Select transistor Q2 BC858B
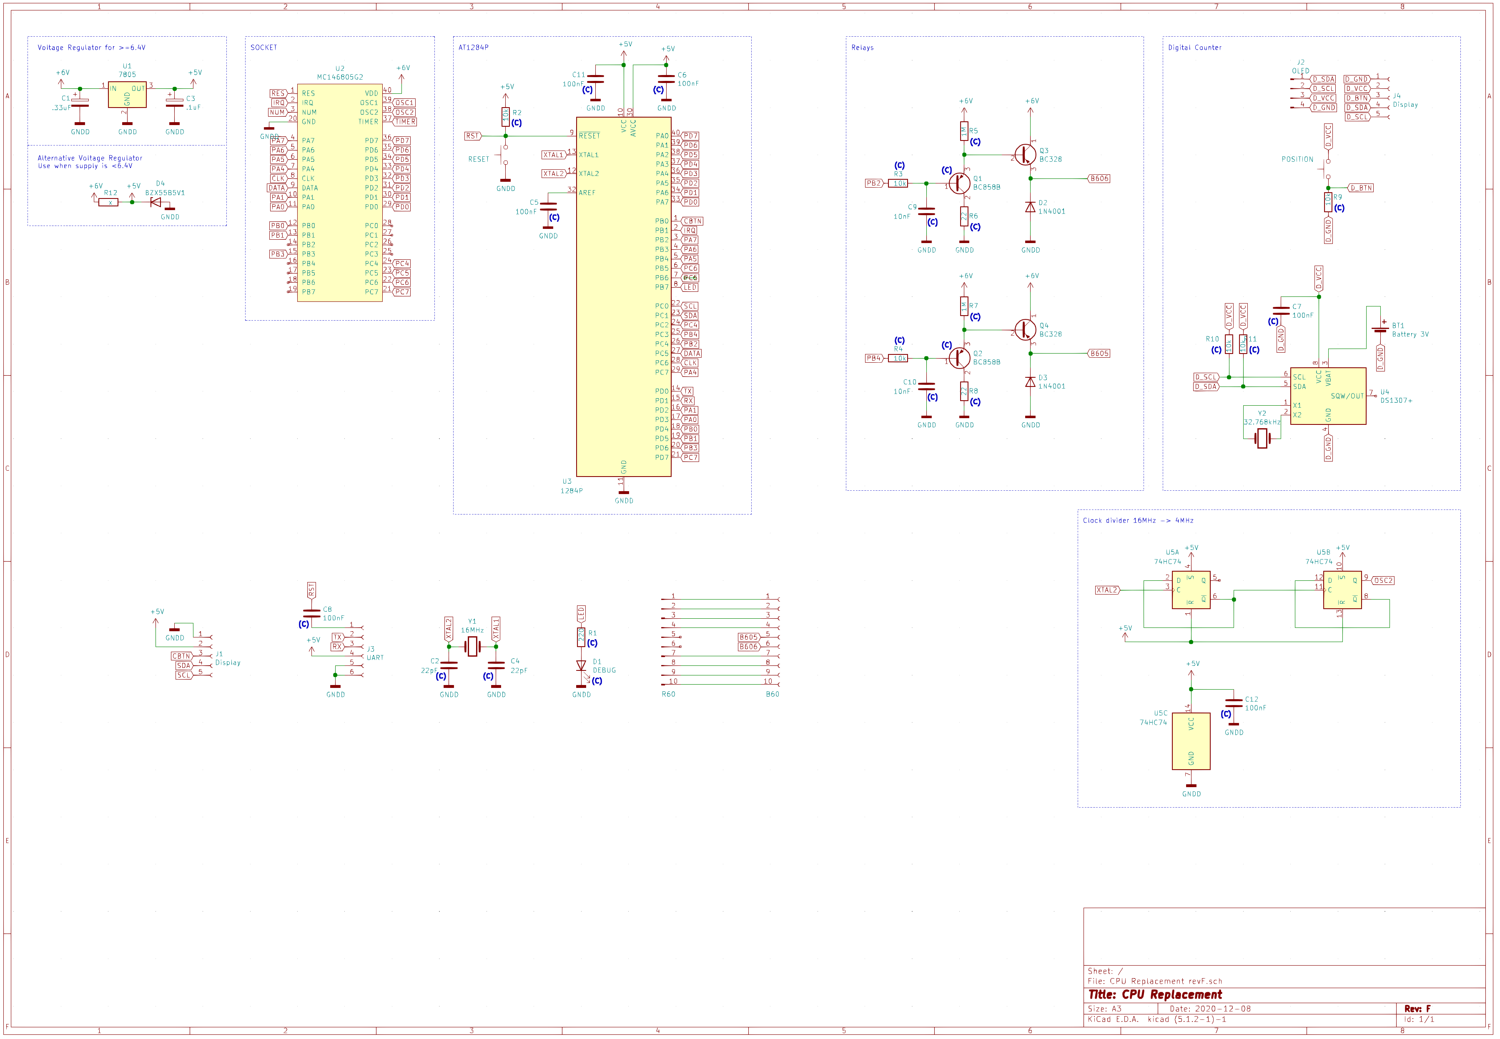 959,358
